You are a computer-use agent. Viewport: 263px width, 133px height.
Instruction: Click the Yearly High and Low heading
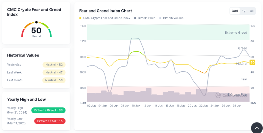[26, 99]
